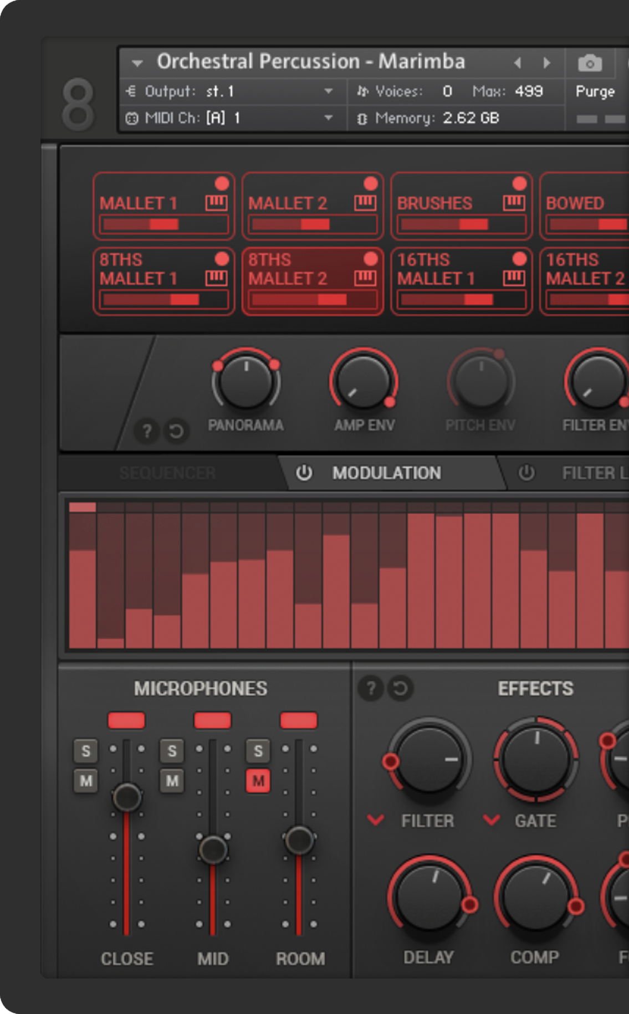Select the 8ths Mallet 2 articulation
629x1014 pixels.
[x=287, y=270]
